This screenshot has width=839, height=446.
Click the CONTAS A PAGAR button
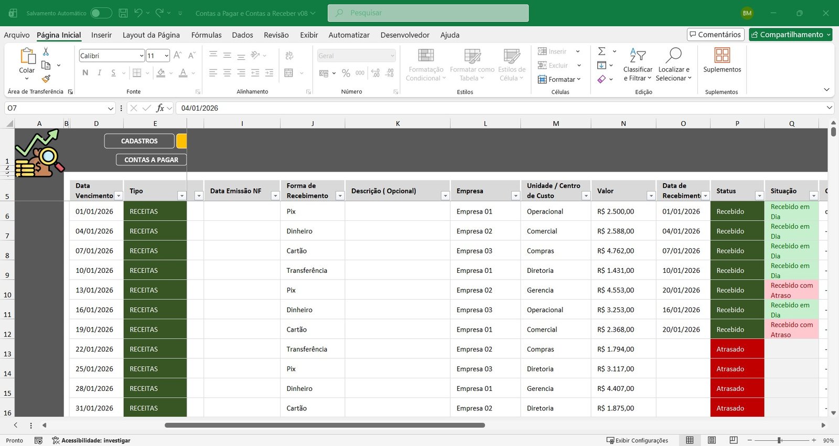coord(151,160)
